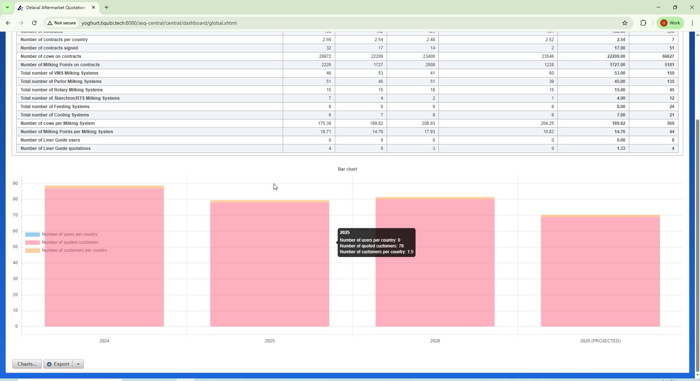700x381 pixels.
Task: Click the Total number of Feeding Systems label
Action: (55, 107)
